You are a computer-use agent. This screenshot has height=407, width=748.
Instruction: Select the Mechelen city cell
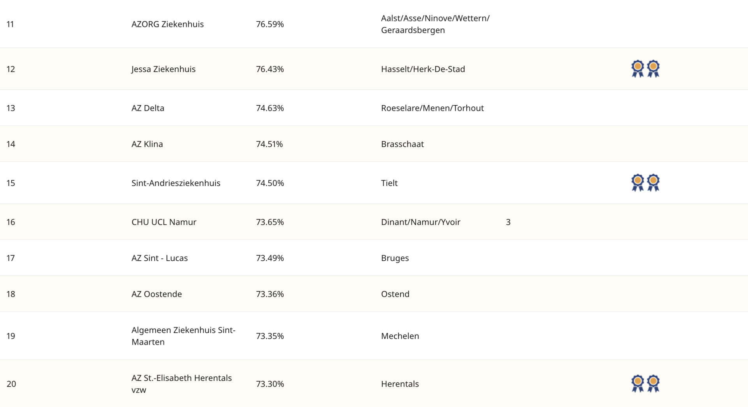400,336
